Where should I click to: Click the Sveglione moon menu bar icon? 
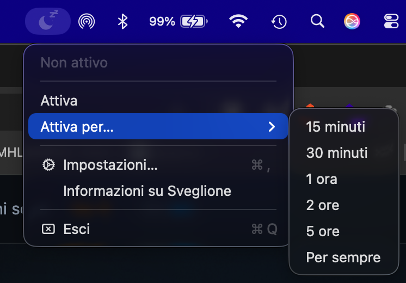[48, 21]
